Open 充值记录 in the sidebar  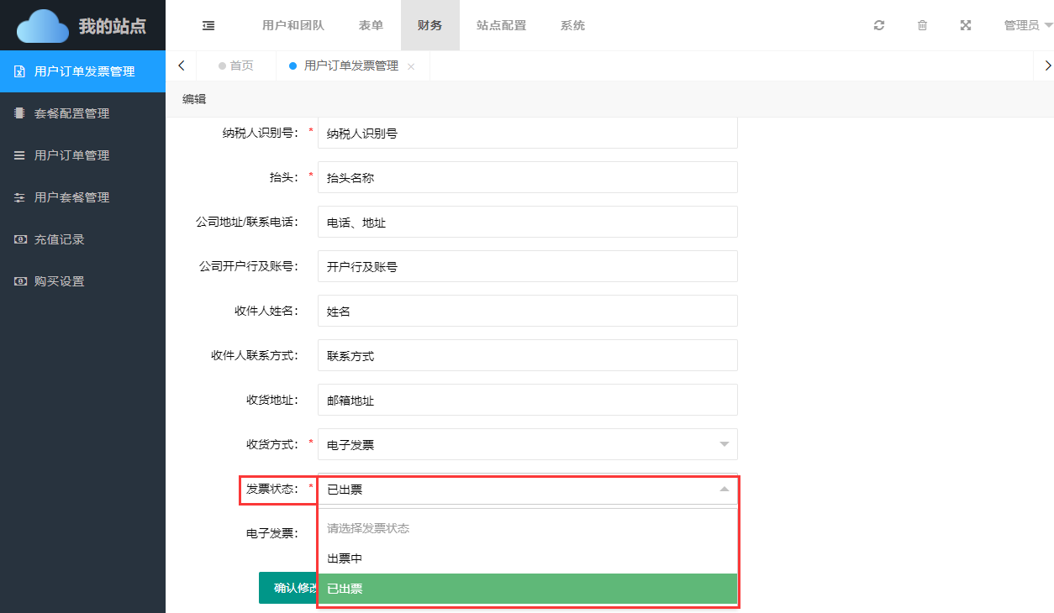click(x=59, y=239)
